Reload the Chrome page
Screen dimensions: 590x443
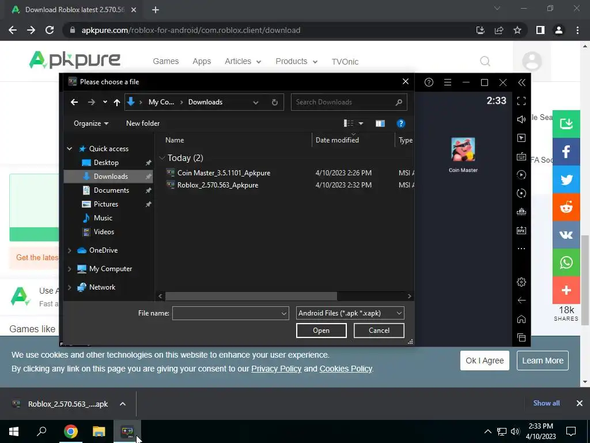[x=50, y=30]
